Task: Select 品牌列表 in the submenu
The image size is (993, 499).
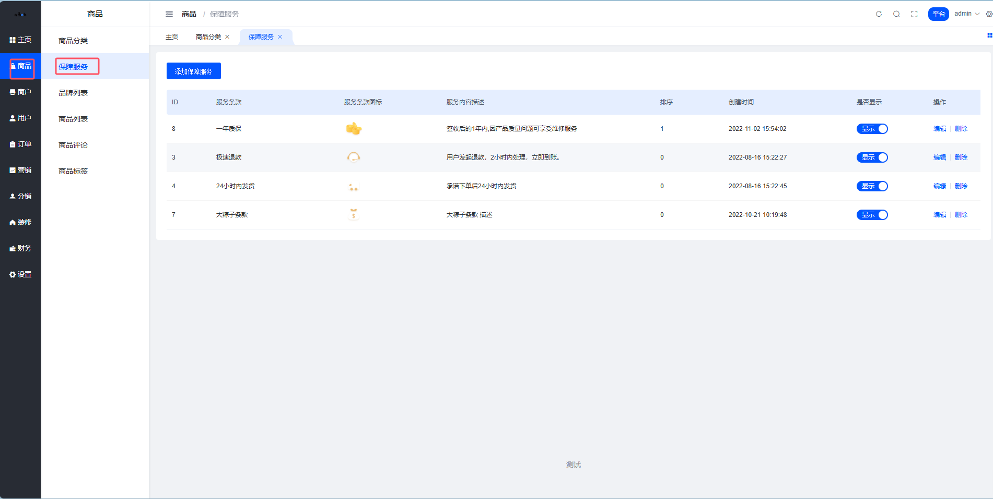Action: [x=73, y=93]
